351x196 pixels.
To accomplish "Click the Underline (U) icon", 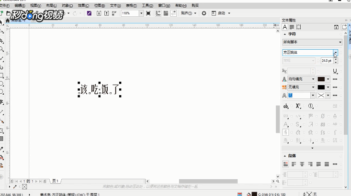I will click(335, 71).
